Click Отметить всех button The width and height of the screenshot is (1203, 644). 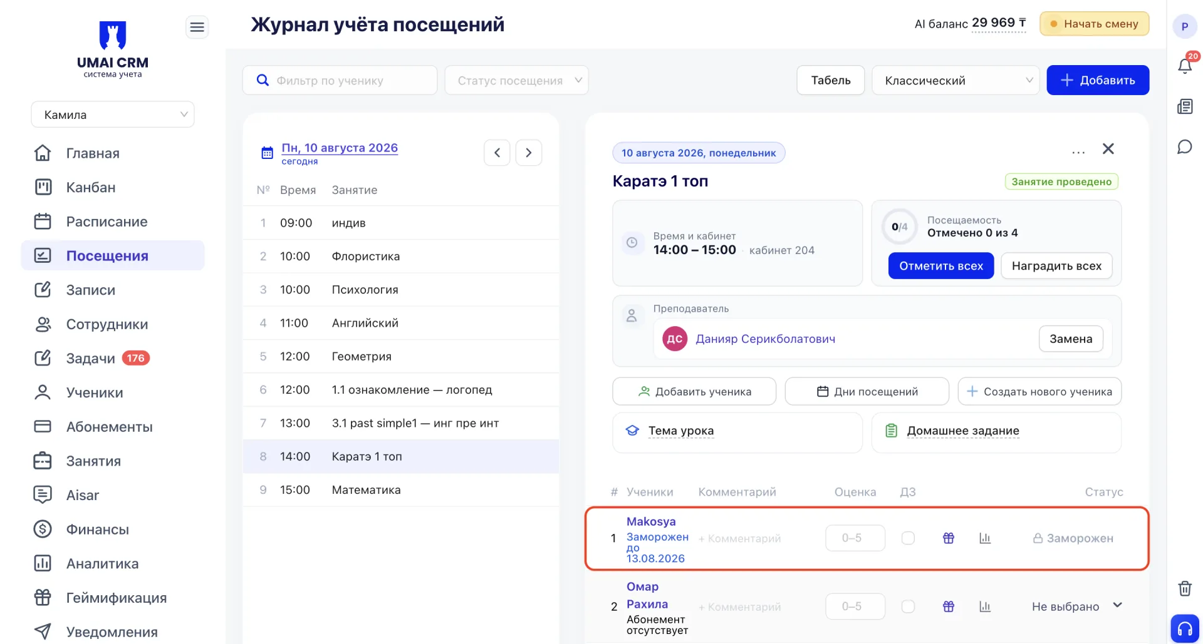941,266
